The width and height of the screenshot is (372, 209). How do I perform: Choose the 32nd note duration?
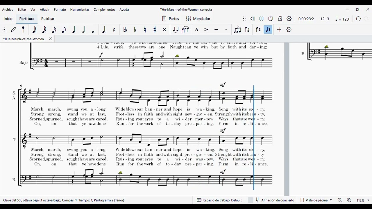tap(44, 30)
